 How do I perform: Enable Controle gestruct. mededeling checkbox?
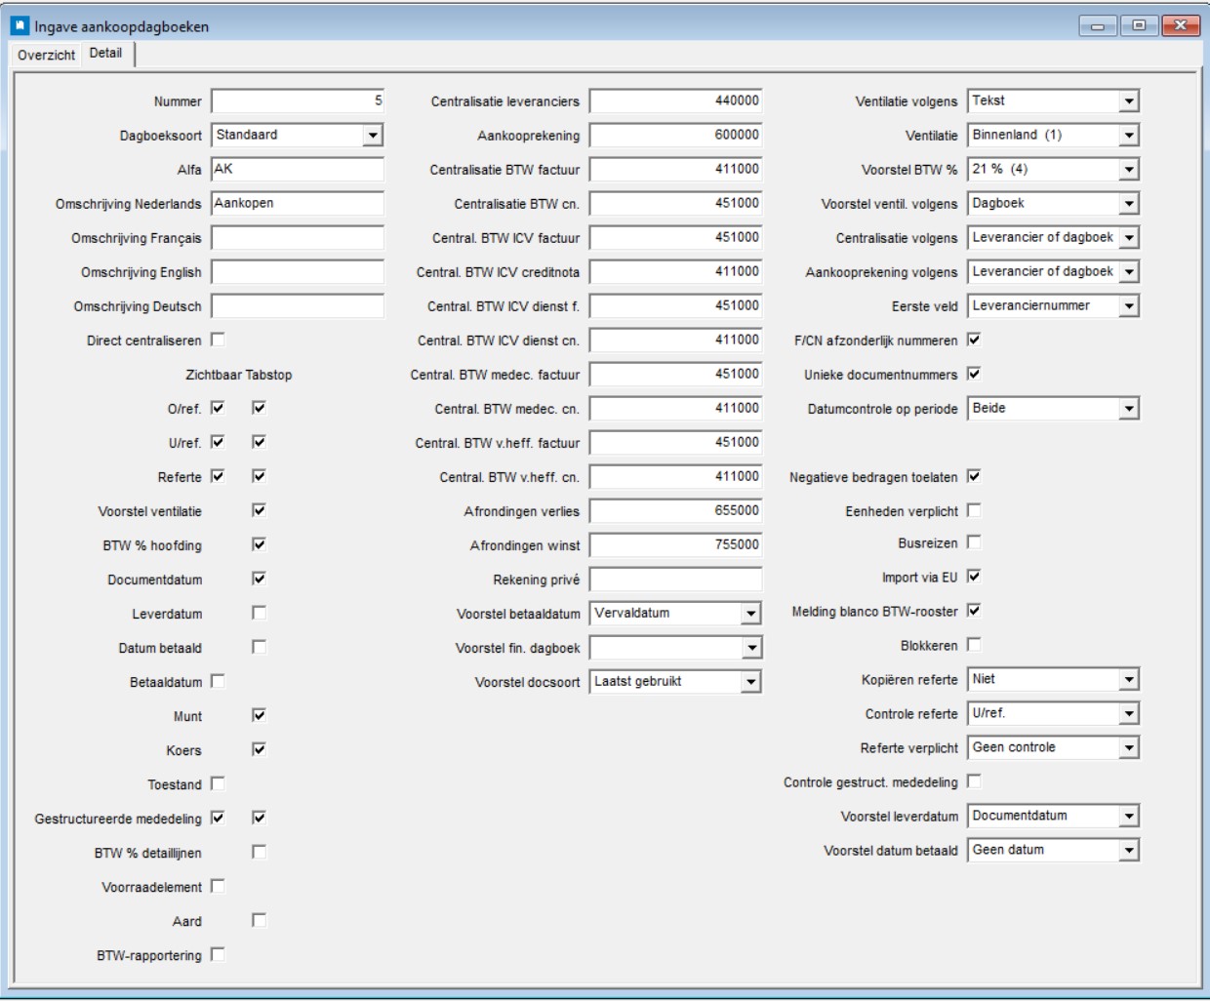[x=974, y=781]
